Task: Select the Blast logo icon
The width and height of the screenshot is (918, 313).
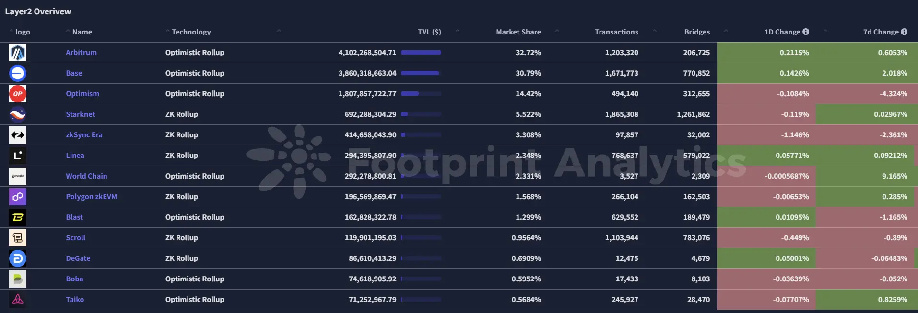Action: (x=17, y=217)
